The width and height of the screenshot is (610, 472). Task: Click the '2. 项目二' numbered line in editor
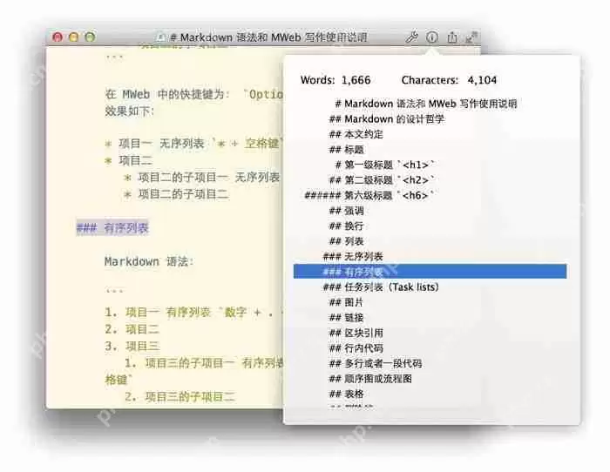(x=132, y=329)
